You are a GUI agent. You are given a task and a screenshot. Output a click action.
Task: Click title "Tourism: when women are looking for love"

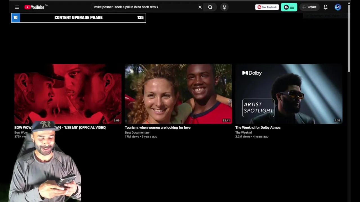157,127
